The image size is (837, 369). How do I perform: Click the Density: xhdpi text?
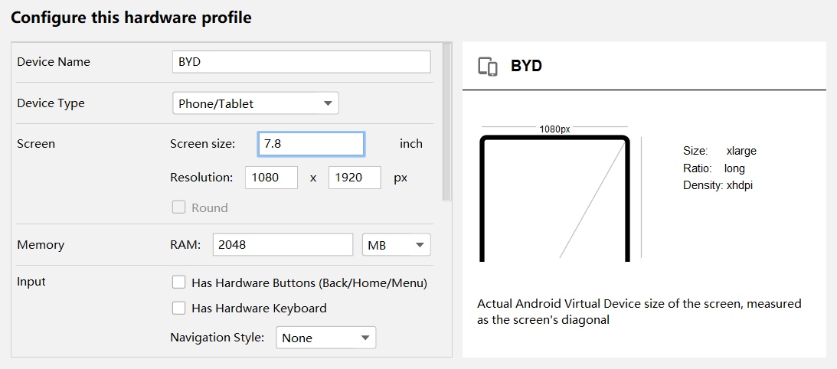(718, 186)
